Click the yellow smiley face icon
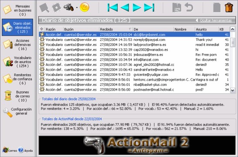Image resolution: width=238 pixels, height=157 pixels. click(85, 7)
